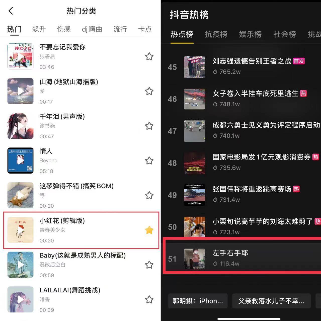Select the 娱乐榜 ranking tab
This screenshot has width=321, height=321.
(250, 34)
